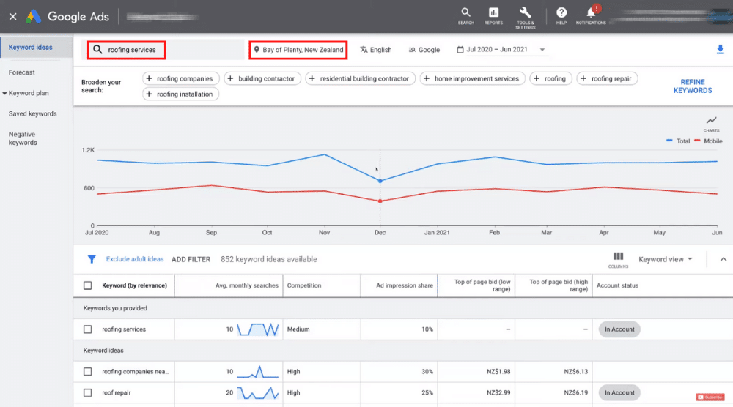The image size is (733, 407).
Task: Change the Google network selector
Action: (424, 50)
